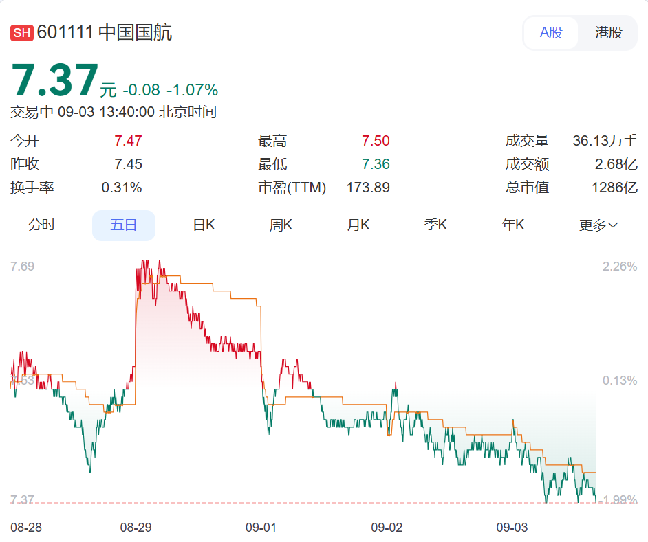This screenshot has width=648, height=542.
Task: Click the 市盈(TTM) value 173.89
Action: (x=368, y=188)
